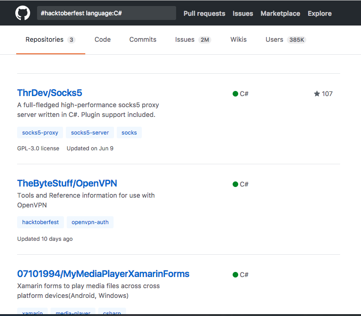The width and height of the screenshot is (361, 316).
Task: Switch to the Users 385K results tab
Action: click(x=286, y=39)
